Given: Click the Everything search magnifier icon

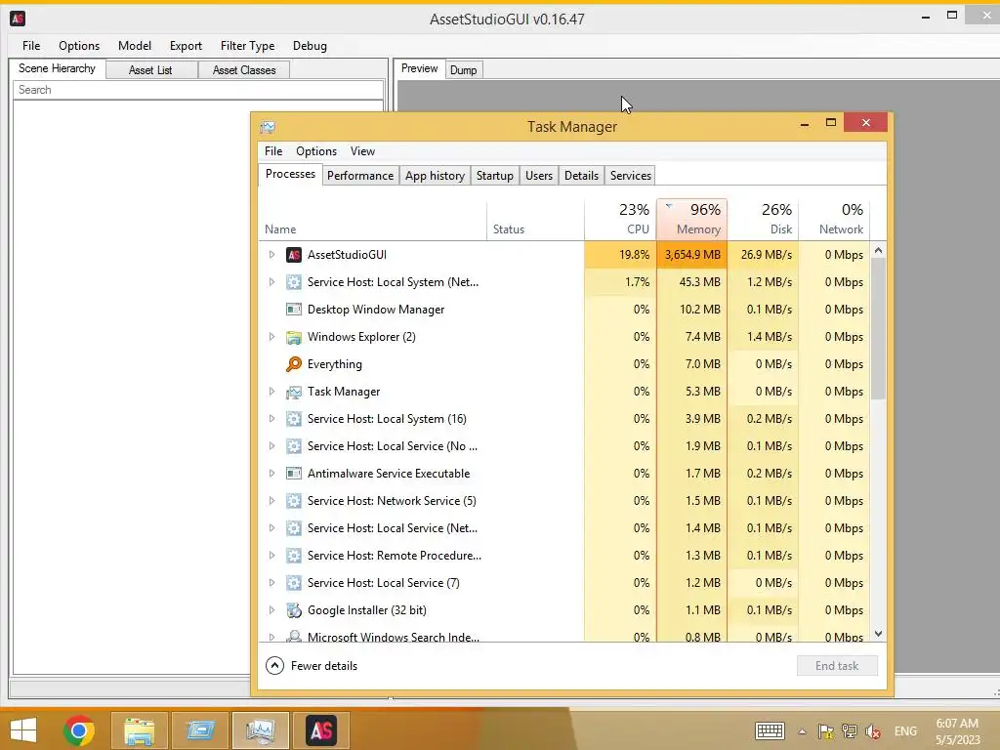Looking at the screenshot, I should (x=293, y=364).
